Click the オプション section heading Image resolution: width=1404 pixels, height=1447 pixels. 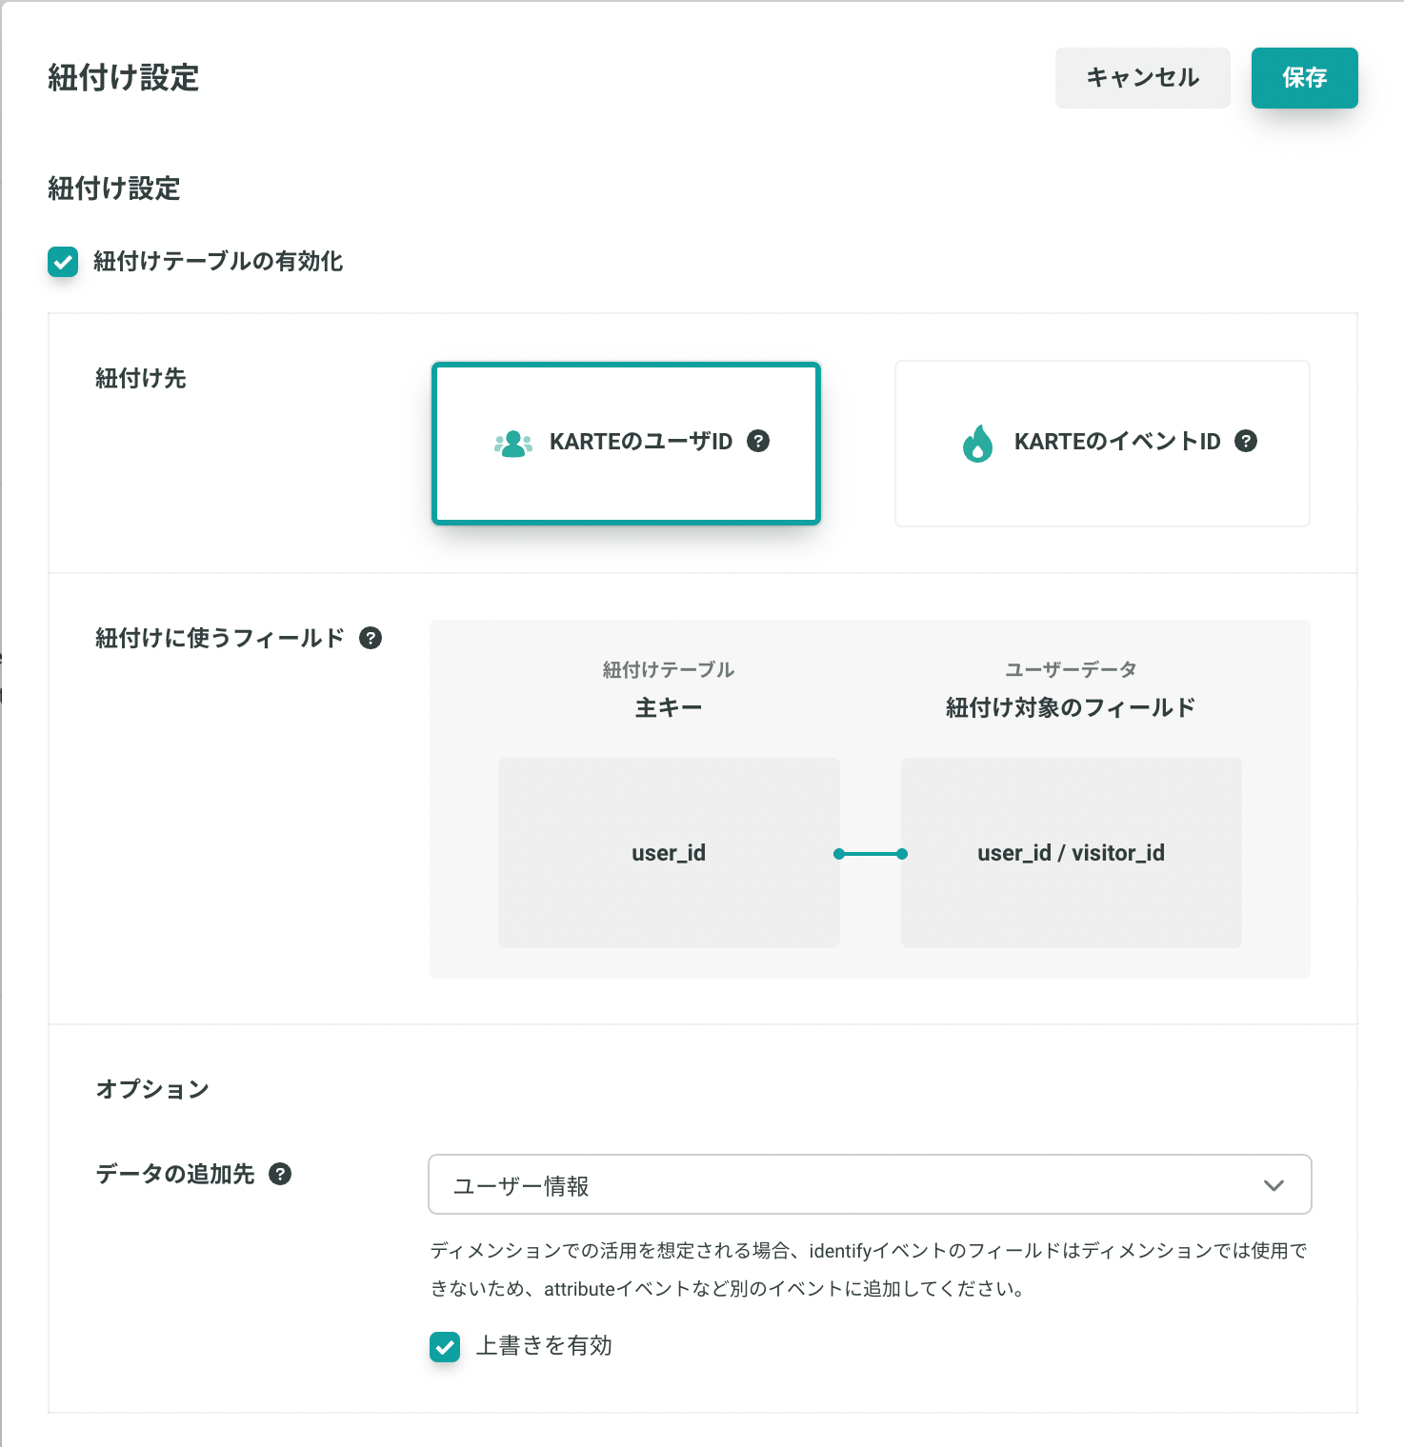(152, 1089)
